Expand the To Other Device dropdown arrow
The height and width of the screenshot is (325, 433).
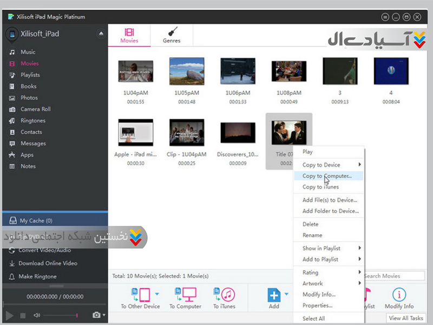[158, 294]
